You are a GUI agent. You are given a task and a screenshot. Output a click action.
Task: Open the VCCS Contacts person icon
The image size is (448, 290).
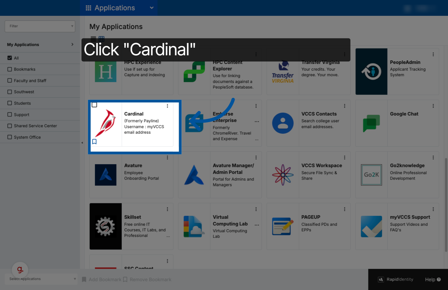click(x=283, y=123)
